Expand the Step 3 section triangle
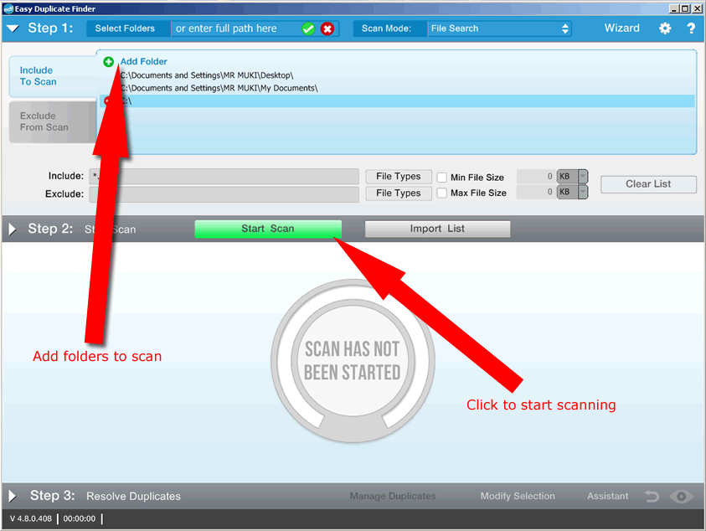Viewport: 706px width, 531px height. [x=13, y=496]
